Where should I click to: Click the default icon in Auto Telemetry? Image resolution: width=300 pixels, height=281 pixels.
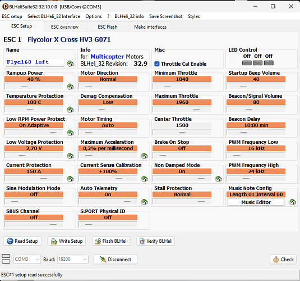coord(145,202)
